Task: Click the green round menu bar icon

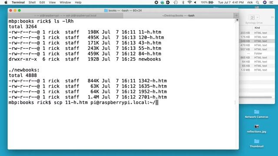Action: 162,2
